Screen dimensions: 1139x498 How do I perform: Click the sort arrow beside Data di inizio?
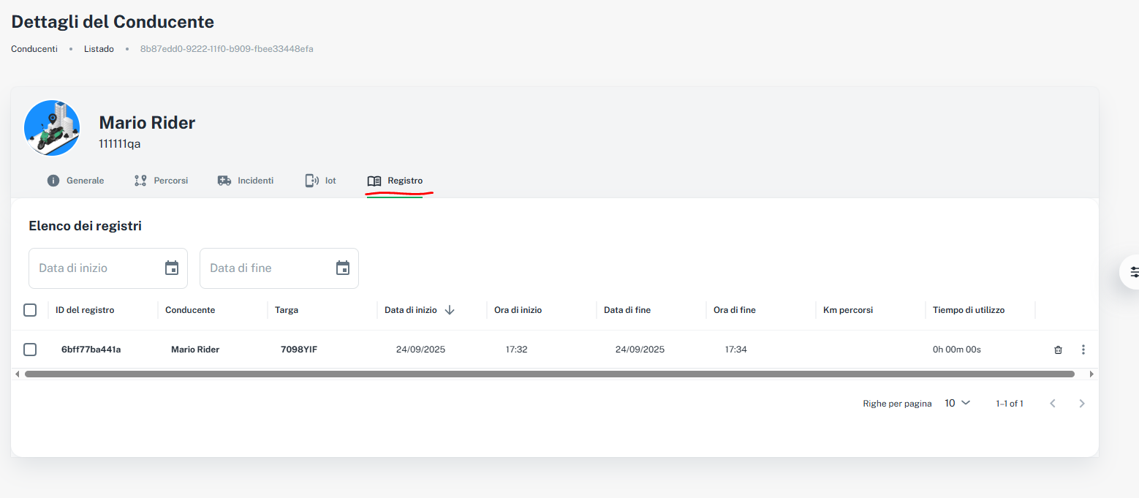coord(450,310)
